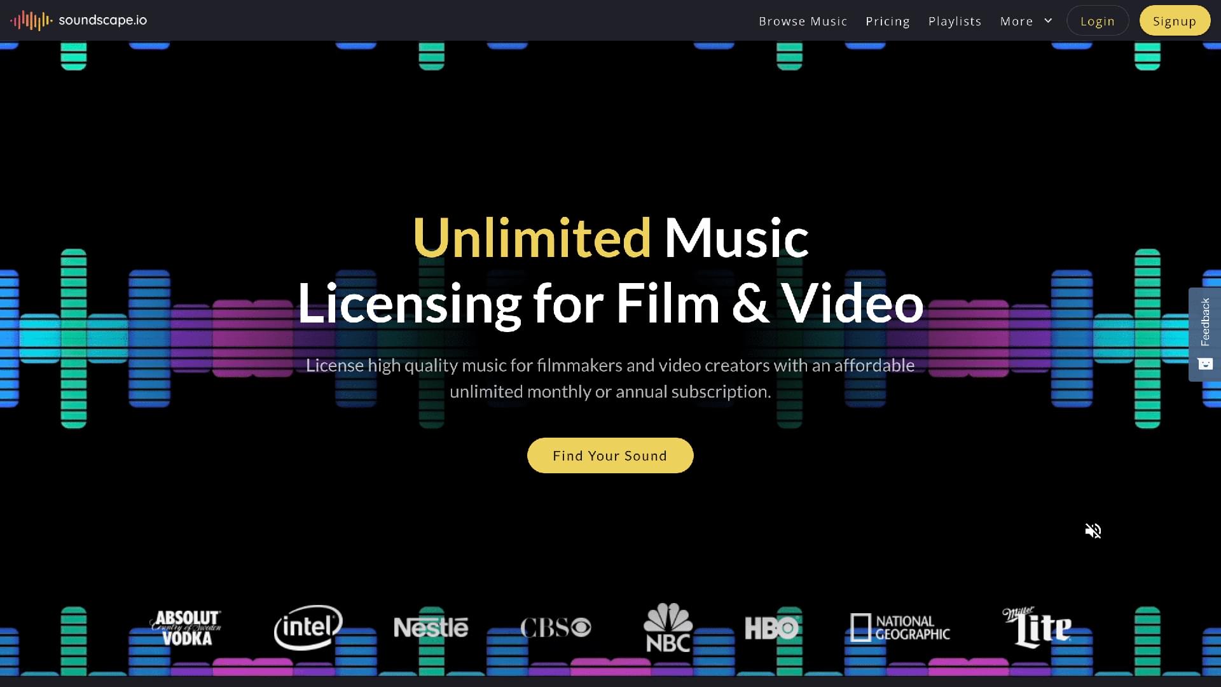The image size is (1221, 687).
Task: Expand the More dropdown chevron
Action: pyautogui.click(x=1048, y=21)
